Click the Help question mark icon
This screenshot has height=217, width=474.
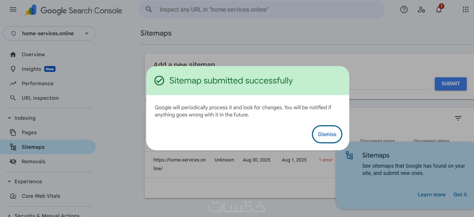(x=404, y=10)
